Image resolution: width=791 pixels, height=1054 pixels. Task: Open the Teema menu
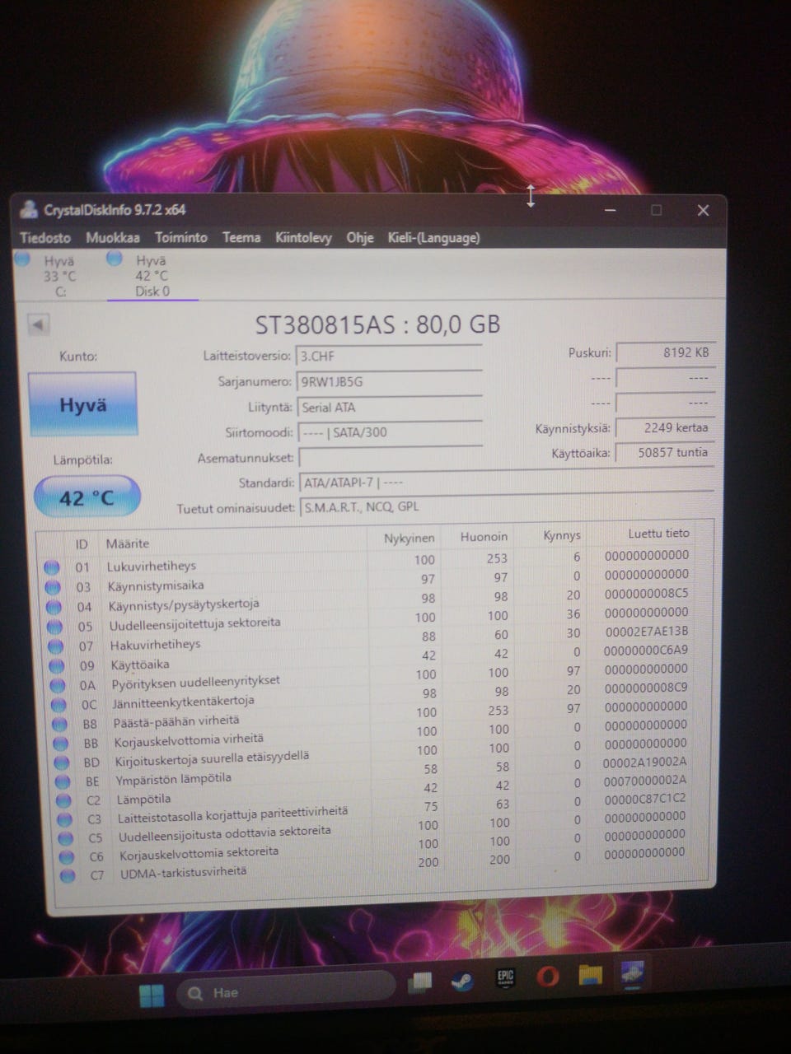tap(241, 237)
